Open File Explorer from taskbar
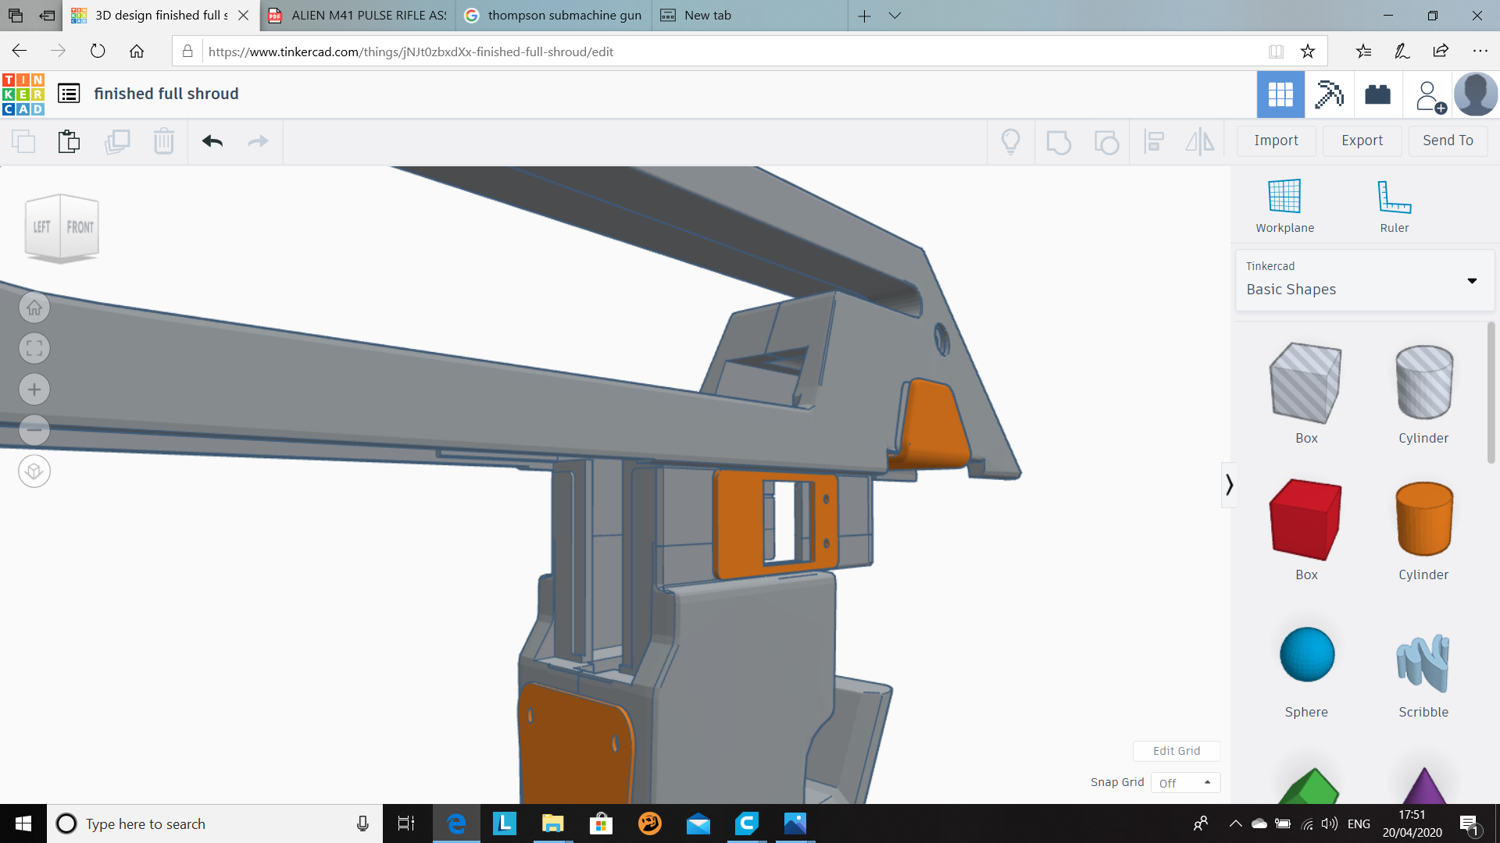 553,823
